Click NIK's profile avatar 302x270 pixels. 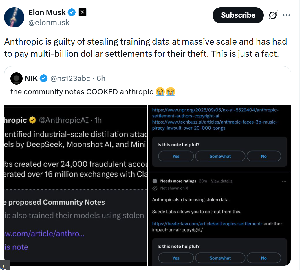click(17, 78)
